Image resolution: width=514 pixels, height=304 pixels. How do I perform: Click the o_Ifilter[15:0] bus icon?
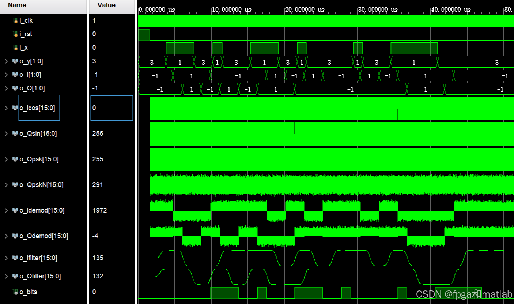click(x=15, y=258)
